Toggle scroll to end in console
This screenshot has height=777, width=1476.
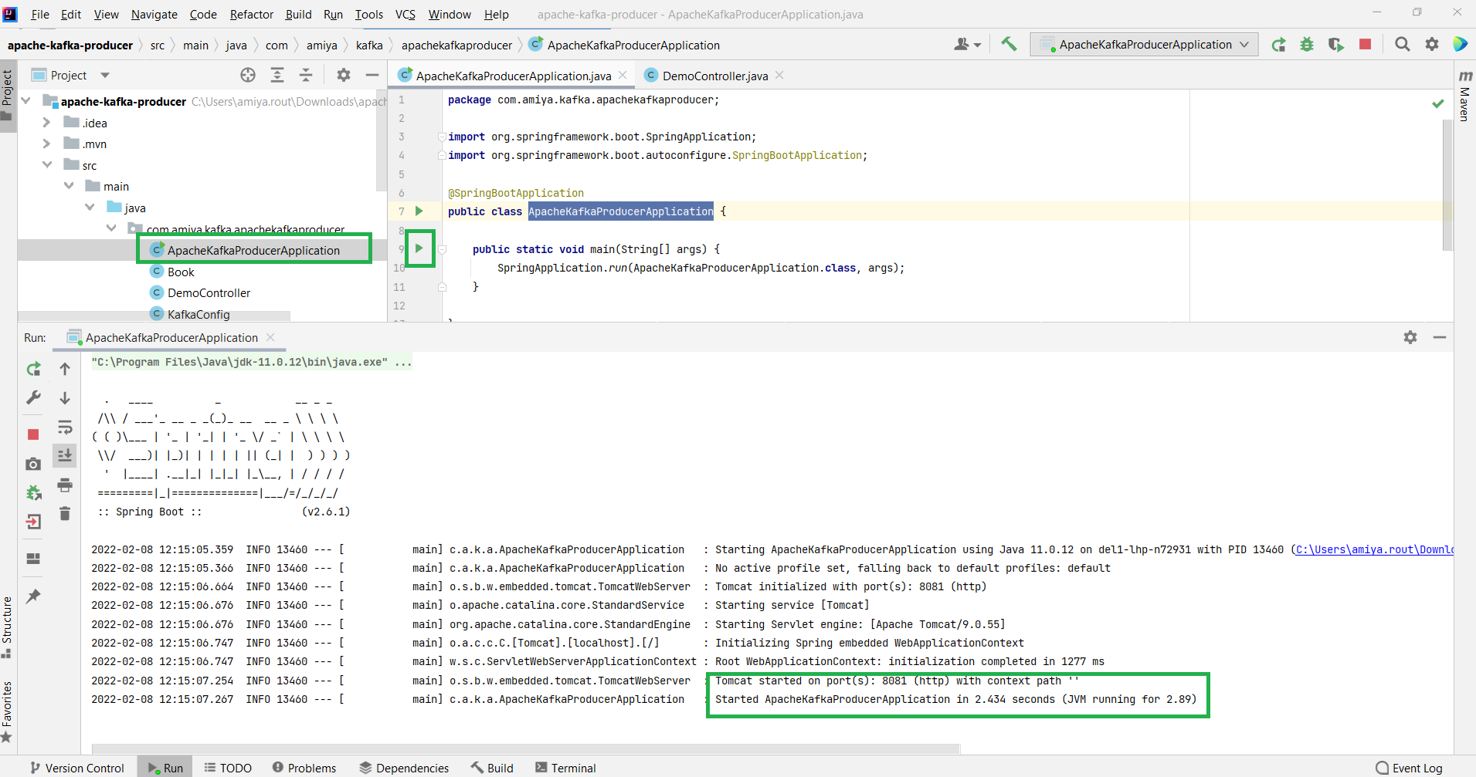pyautogui.click(x=65, y=456)
